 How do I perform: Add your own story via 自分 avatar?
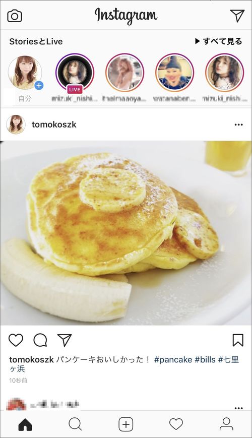25,73
